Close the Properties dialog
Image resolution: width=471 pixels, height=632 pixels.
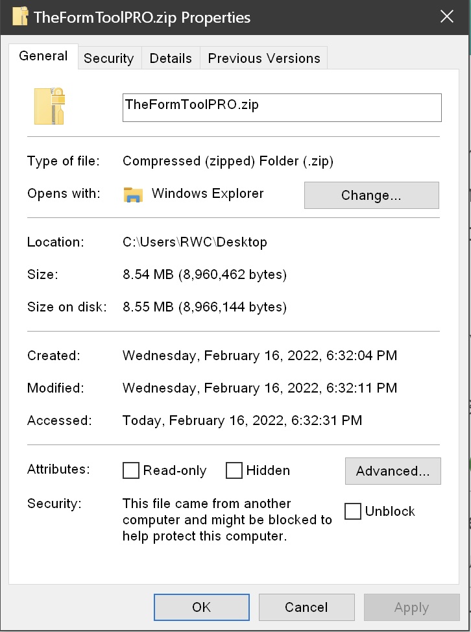click(x=447, y=16)
